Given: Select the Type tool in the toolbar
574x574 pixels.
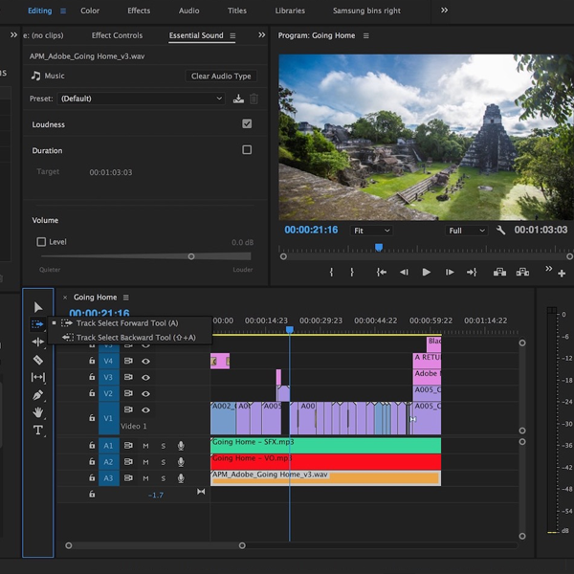Looking at the screenshot, I should pos(38,430).
